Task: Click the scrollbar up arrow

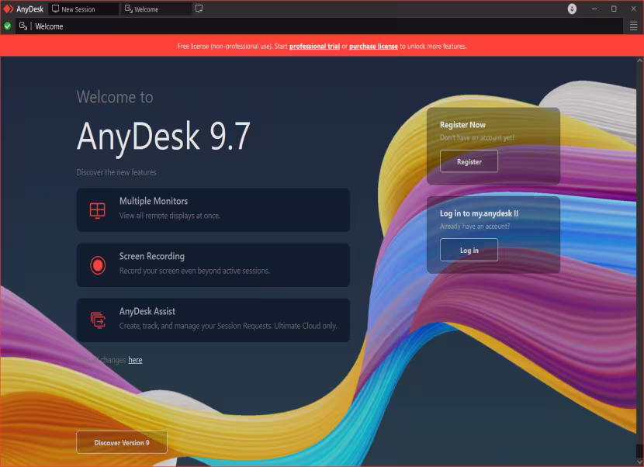Action: tap(639, 61)
